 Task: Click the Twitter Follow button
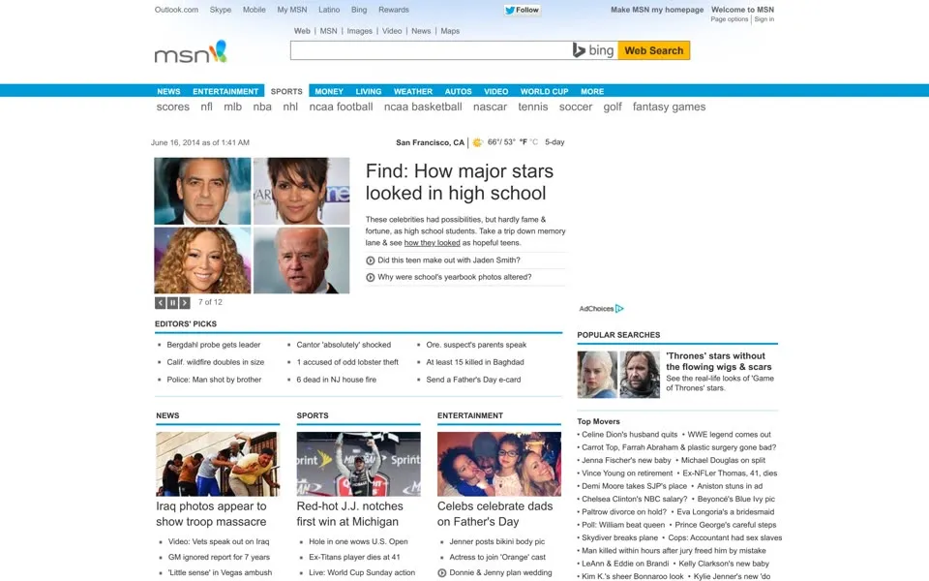[522, 10]
